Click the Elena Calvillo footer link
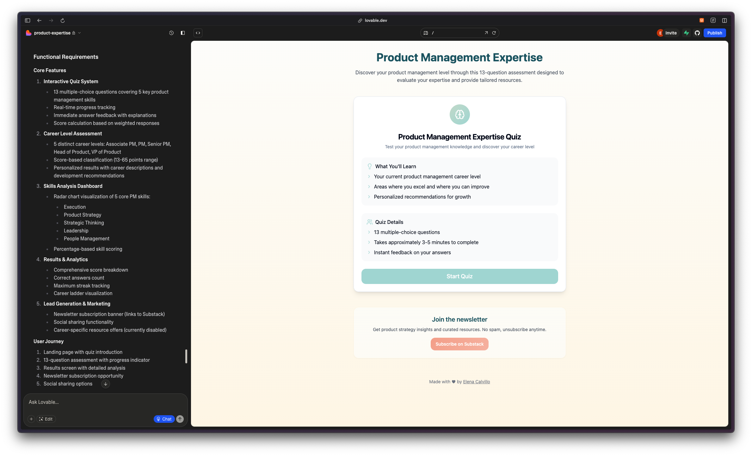Viewport: 752px width, 456px height. pyautogui.click(x=476, y=382)
